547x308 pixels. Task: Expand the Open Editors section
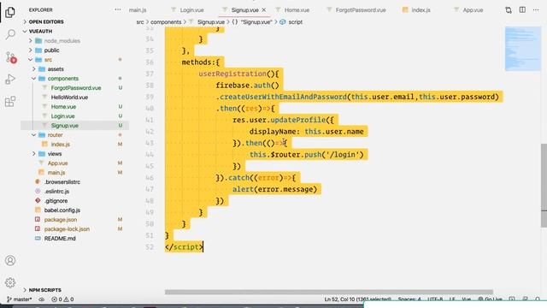click(x=46, y=21)
